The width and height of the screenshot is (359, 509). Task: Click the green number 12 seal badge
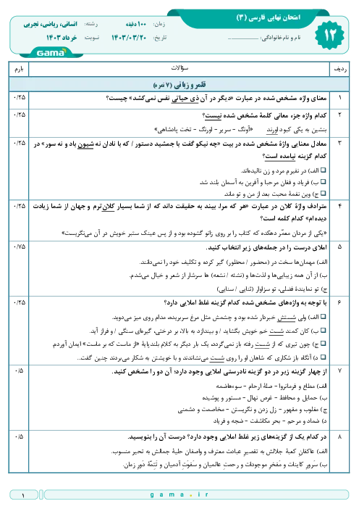pyautogui.click(x=329, y=36)
